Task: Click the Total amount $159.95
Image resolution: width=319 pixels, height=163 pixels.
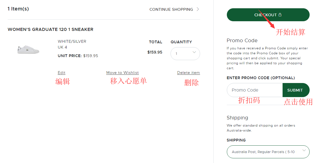Action: [155, 52]
